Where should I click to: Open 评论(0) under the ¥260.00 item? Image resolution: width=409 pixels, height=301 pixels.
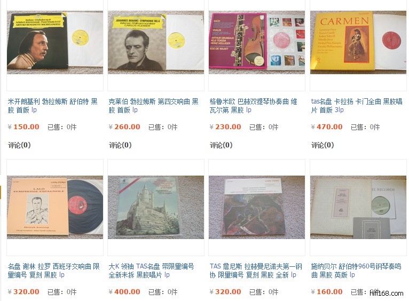(120, 145)
